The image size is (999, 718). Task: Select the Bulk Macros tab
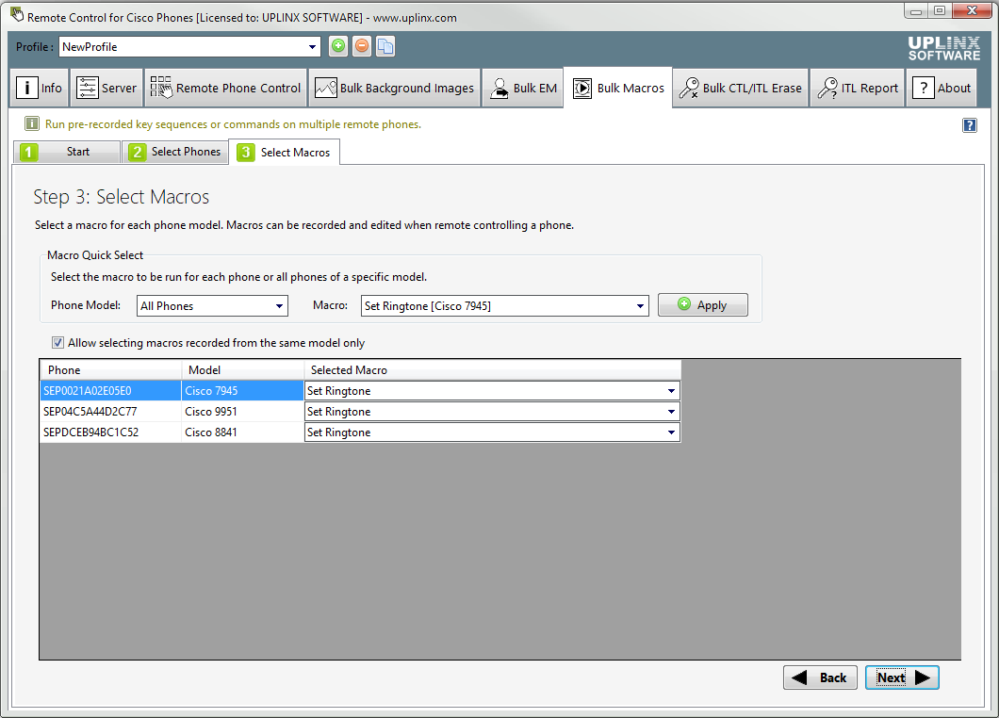click(x=618, y=88)
